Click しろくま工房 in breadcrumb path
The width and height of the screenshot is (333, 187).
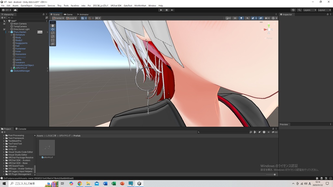click(51, 136)
